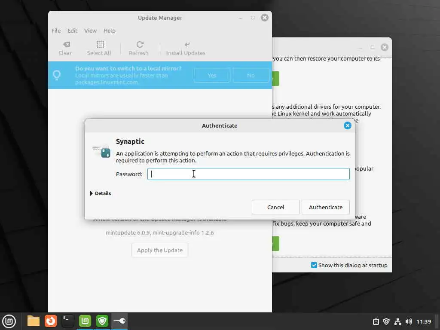
Task: Switch to the Welcome Screen taskbar item
Action: coord(85,321)
